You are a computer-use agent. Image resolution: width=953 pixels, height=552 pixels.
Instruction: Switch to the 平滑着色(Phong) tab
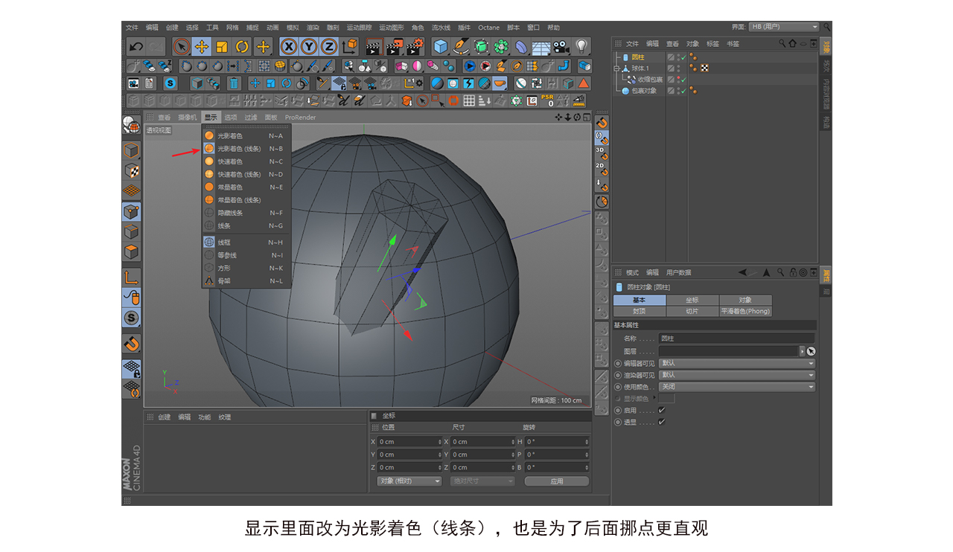point(745,312)
